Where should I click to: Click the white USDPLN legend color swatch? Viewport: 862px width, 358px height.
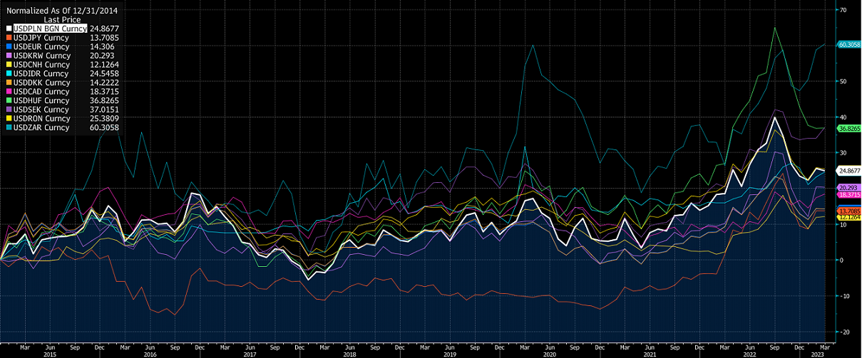click(8, 28)
